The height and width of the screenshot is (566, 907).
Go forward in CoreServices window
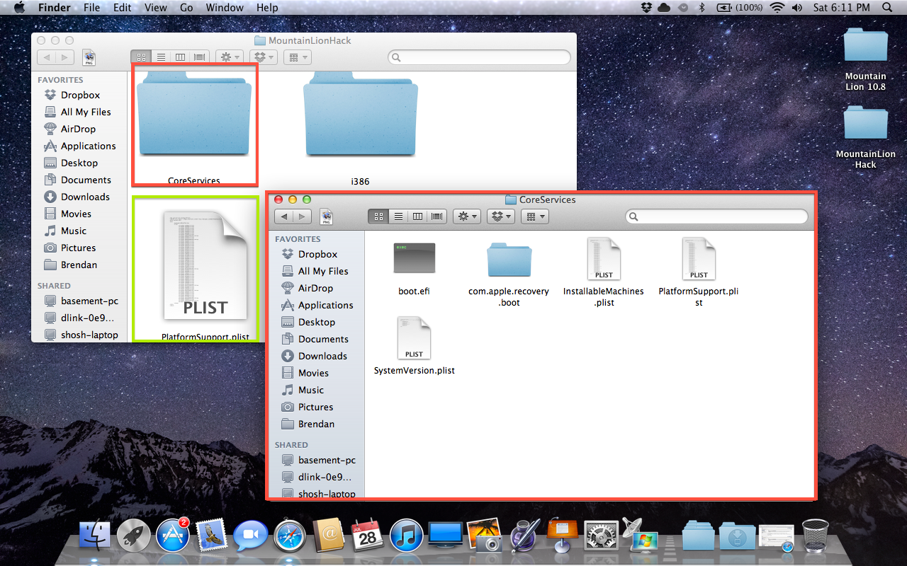[x=303, y=216]
